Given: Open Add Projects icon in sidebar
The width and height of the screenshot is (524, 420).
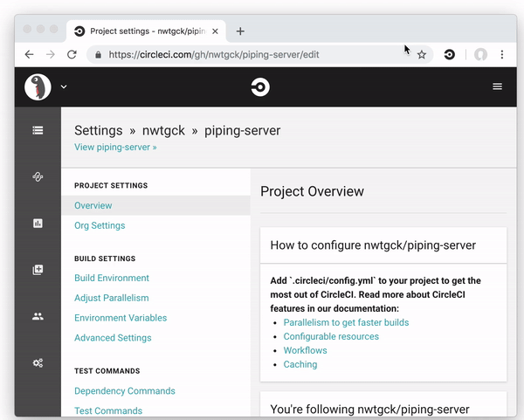Looking at the screenshot, I should tap(38, 270).
